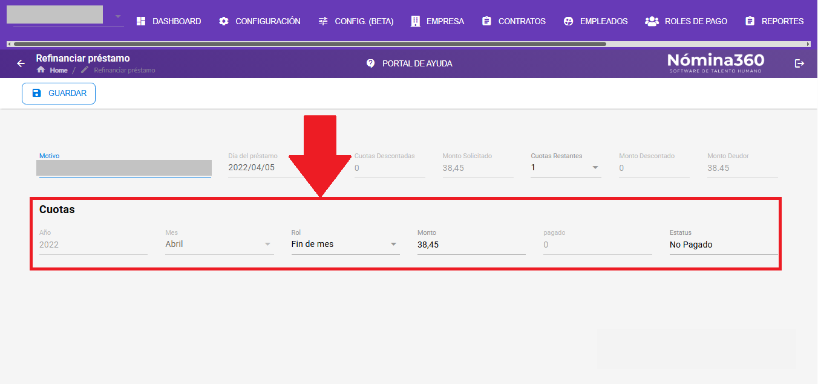Click the horizontal scrollbar under the menu
This screenshot has height=384, width=818.
[x=310, y=44]
